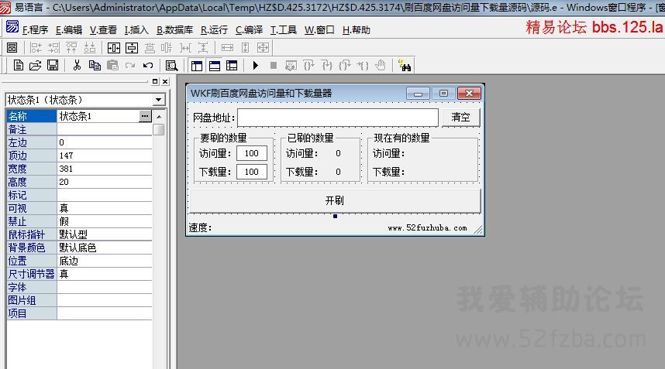The width and height of the screenshot is (665, 369).
Task: Click www.52fuzhuba.com in status bar
Action: click(427, 228)
